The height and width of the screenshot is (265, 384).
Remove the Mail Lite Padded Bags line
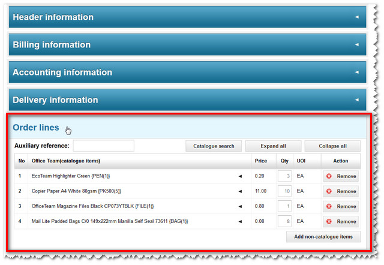341,221
